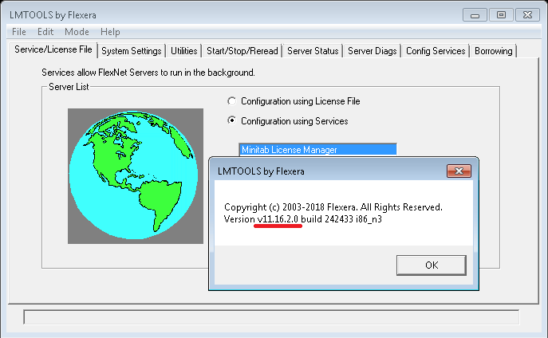Image resolution: width=548 pixels, height=338 pixels.
Task: Switch to the Utilities tab
Action: pos(183,51)
